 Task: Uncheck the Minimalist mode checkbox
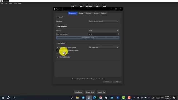58,57
